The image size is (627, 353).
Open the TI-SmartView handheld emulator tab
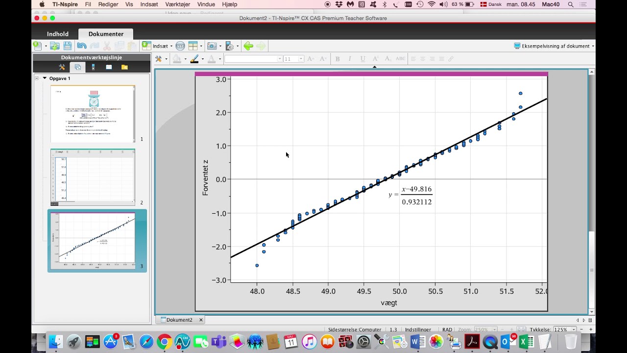click(93, 67)
